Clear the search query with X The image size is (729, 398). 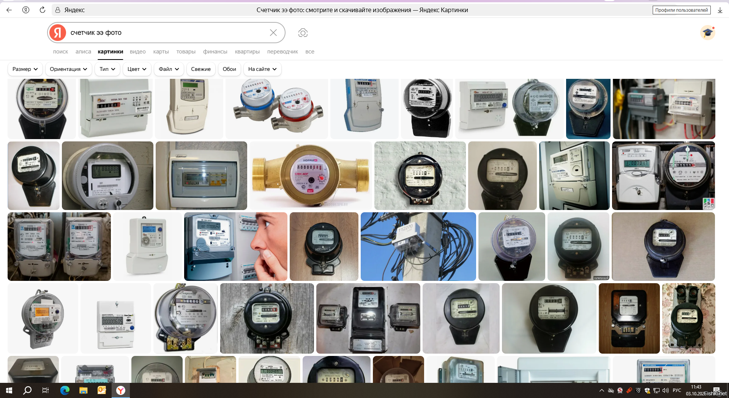point(273,33)
